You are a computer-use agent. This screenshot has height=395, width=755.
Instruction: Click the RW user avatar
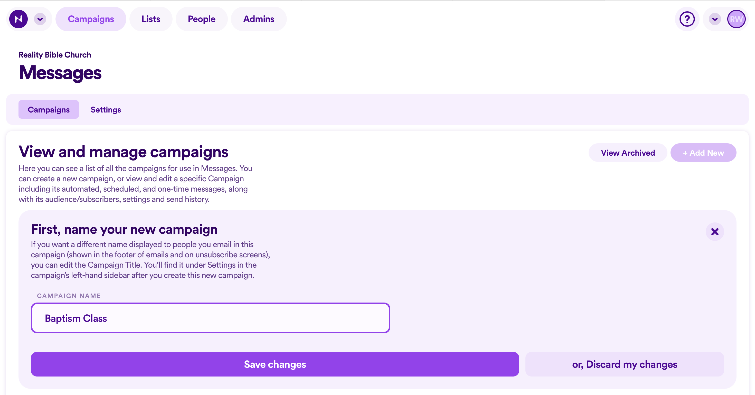pyautogui.click(x=736, y=19)
